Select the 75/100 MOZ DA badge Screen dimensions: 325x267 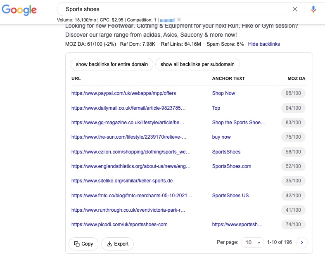(x=293, y=137)
